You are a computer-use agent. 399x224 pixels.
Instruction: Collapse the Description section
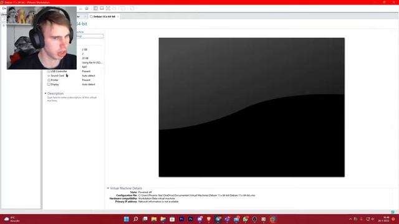(x=46, y=93)
